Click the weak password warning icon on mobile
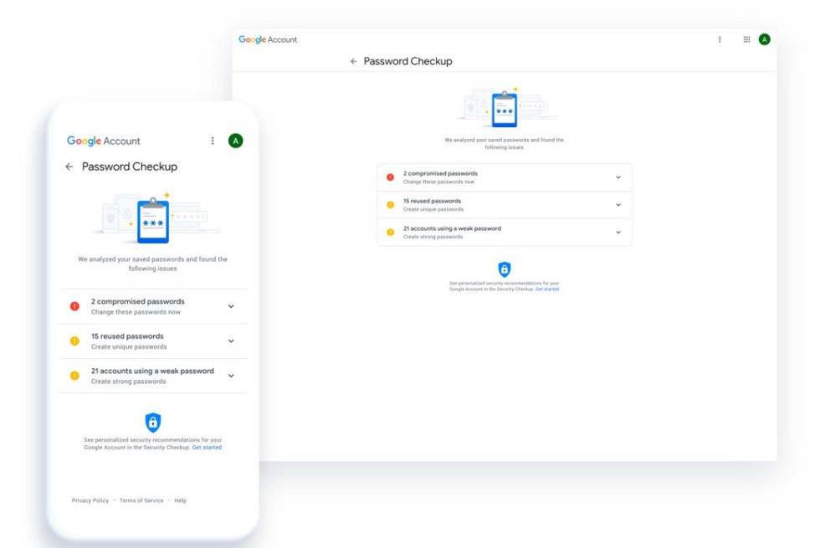 pyautogui.click(x=74, y=375)
